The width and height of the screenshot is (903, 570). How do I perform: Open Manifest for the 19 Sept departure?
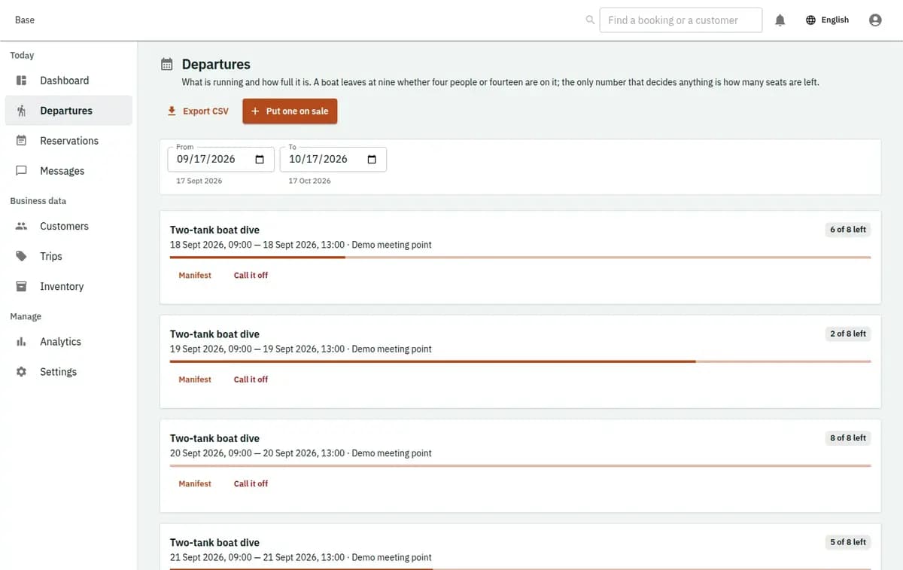click(x=195, y=379)
